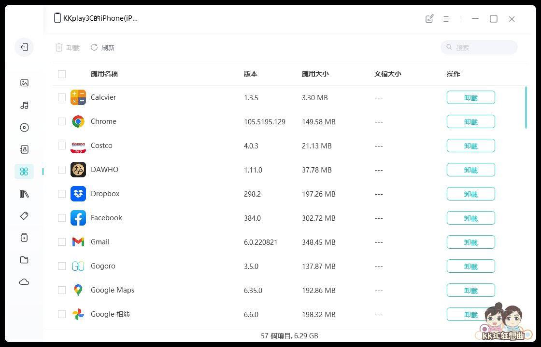Check the Google Maps row checkbox

pos(62,290)
